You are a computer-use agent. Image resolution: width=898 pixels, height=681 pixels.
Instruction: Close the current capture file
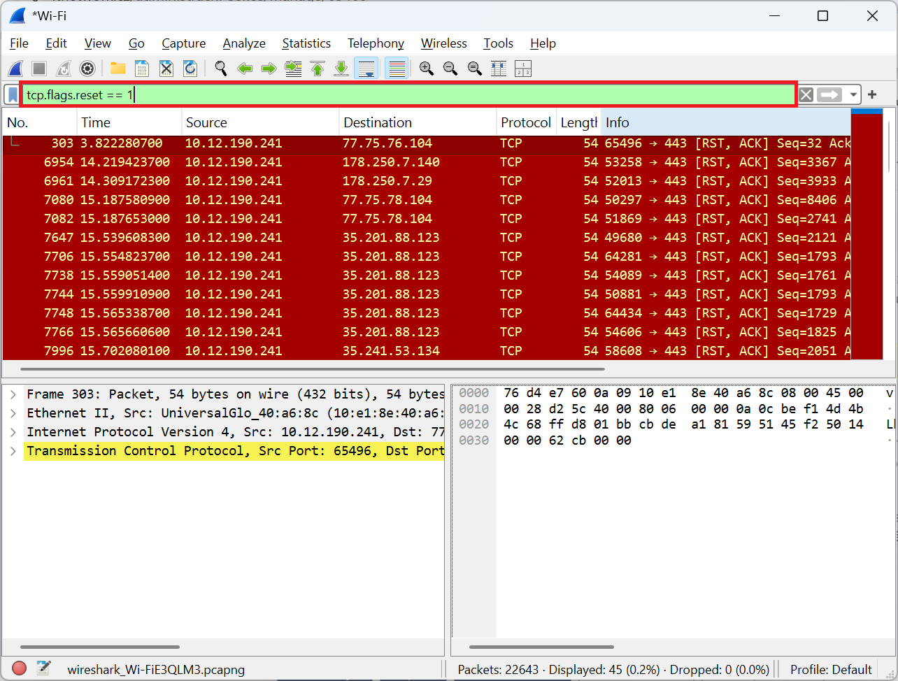point(166,68)
